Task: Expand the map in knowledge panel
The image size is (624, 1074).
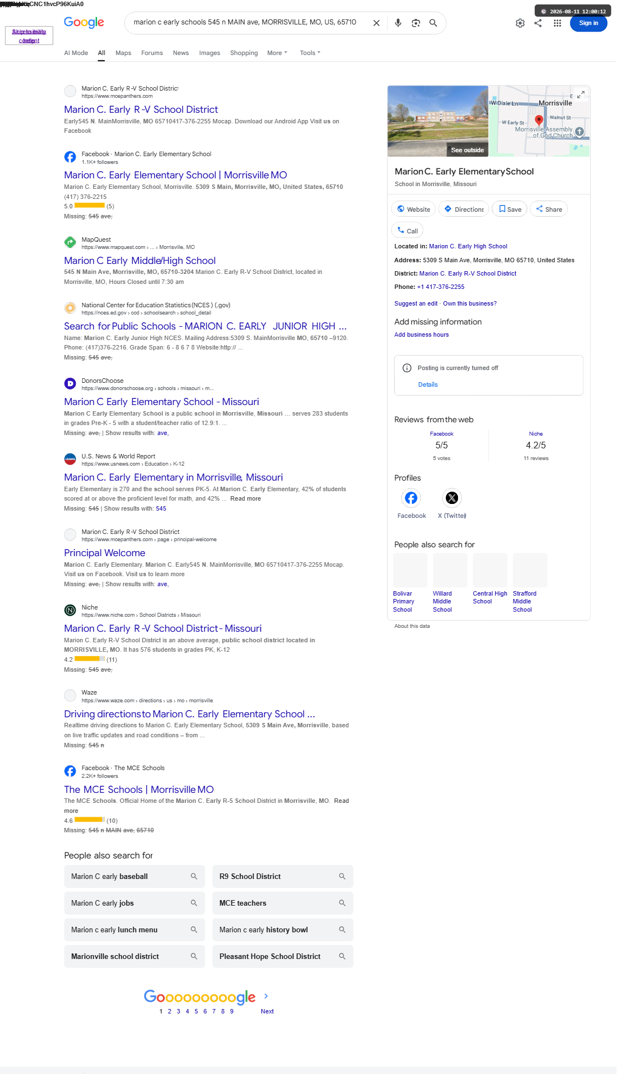Action: point(581,94)
